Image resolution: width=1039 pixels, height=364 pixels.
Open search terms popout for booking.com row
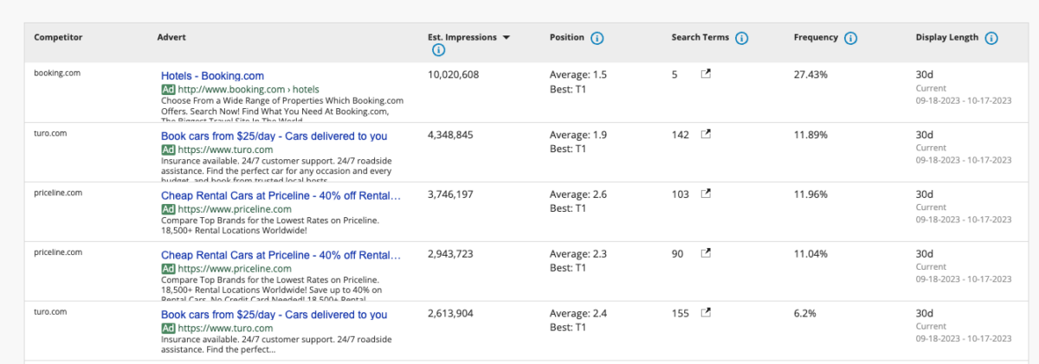pyautogui.click(x=706, y=74)
